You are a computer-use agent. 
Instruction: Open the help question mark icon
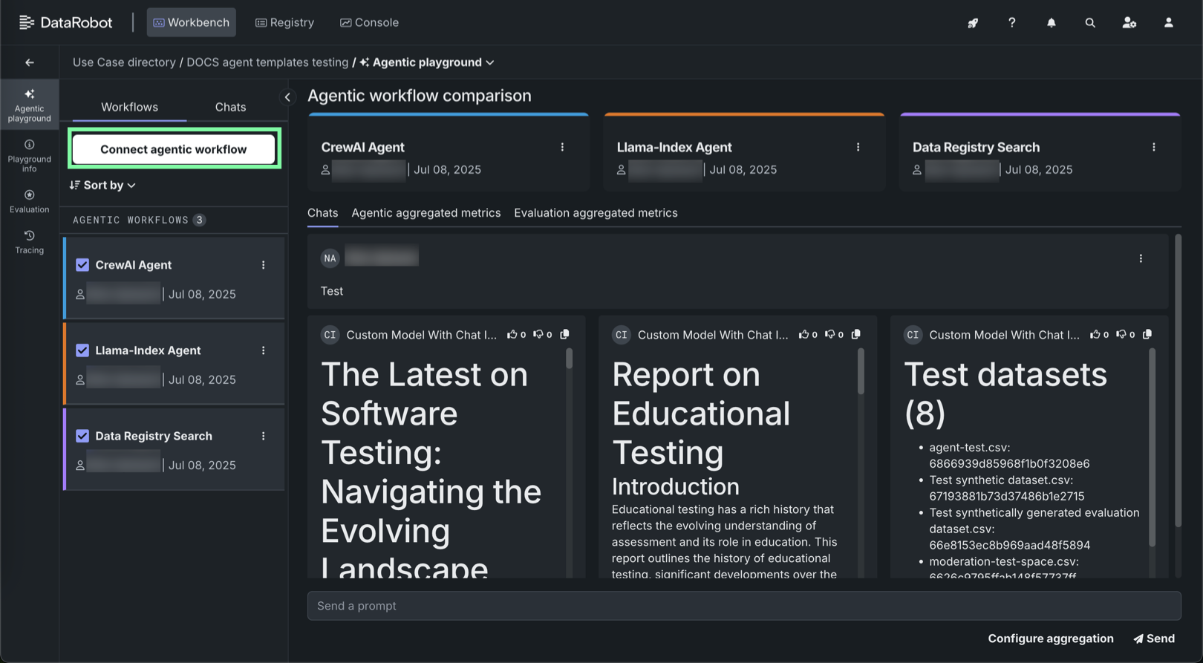[x=1011, y=23]
